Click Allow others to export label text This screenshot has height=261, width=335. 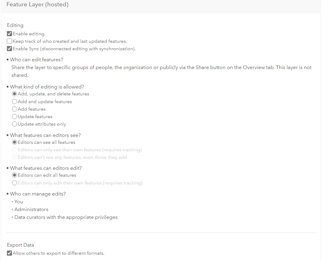pos(59,253)
